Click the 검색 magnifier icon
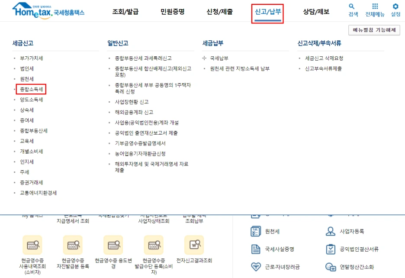Image resolution: width=405 pixels, height=278 pixels. pyautogui.click(x=352, y=8)
